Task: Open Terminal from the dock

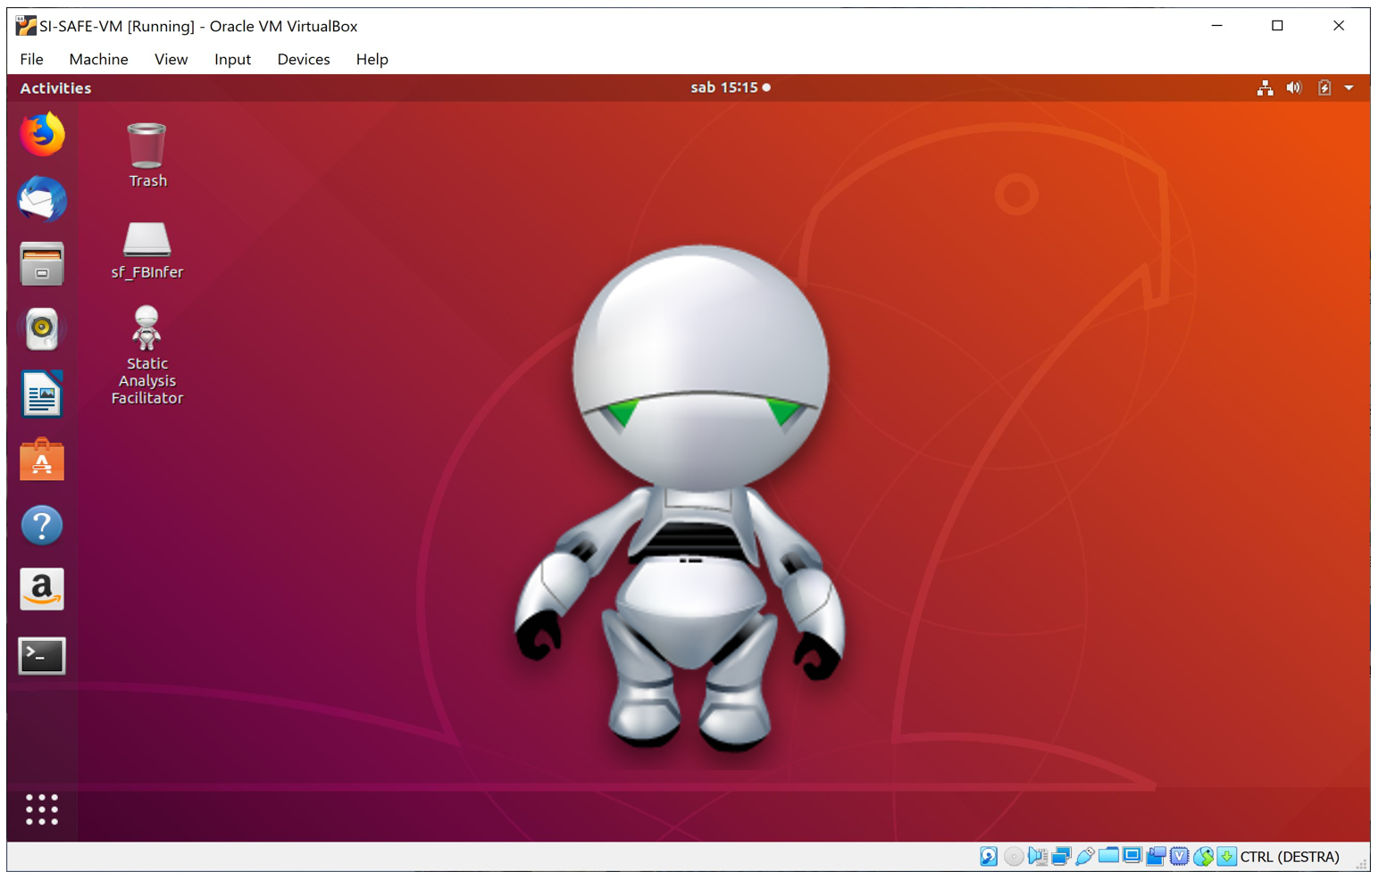Action: click(42, 656)
